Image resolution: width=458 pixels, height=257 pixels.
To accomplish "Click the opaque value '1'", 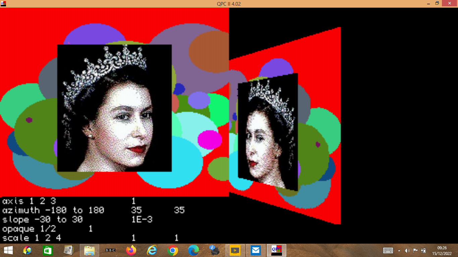I will (91, 229).
